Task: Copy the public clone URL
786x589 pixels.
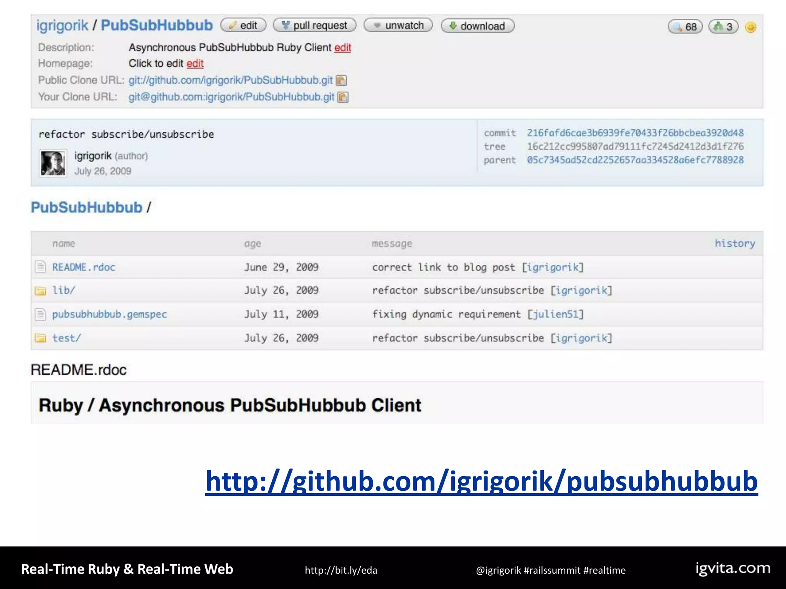Action: [341, 81]
